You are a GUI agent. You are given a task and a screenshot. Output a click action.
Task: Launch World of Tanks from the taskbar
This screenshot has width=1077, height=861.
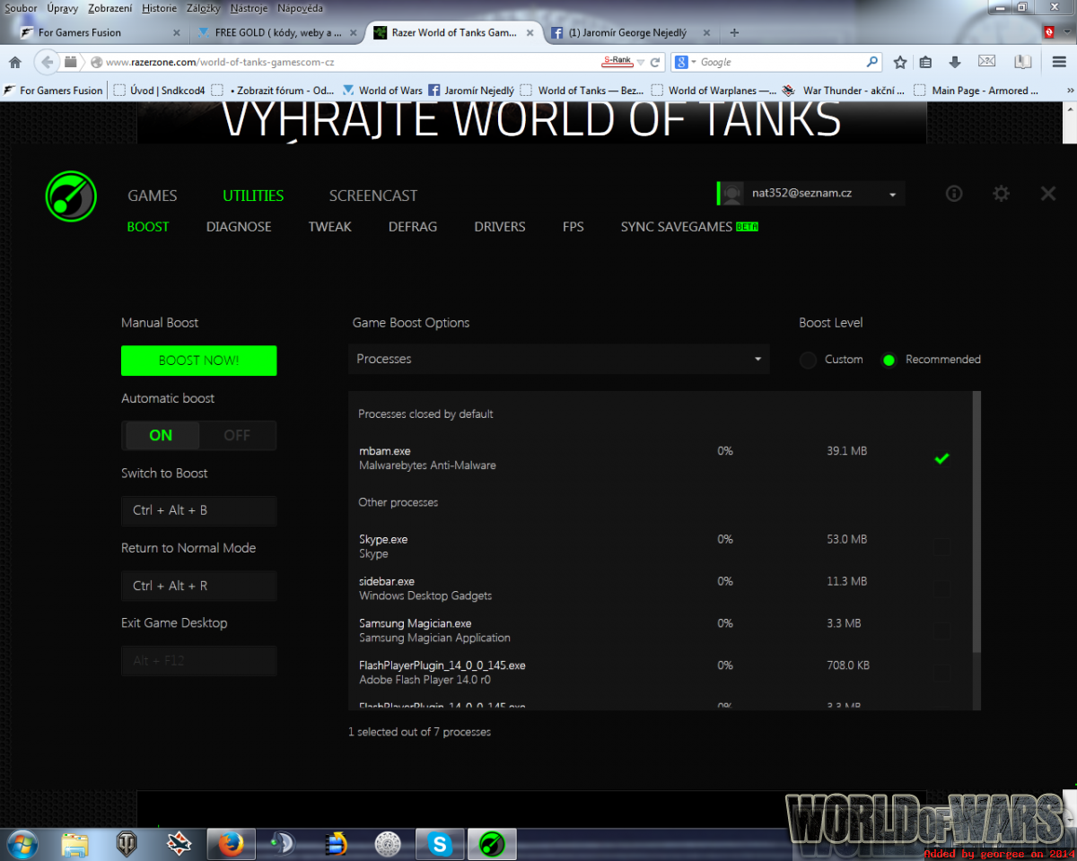coord(127,844)
